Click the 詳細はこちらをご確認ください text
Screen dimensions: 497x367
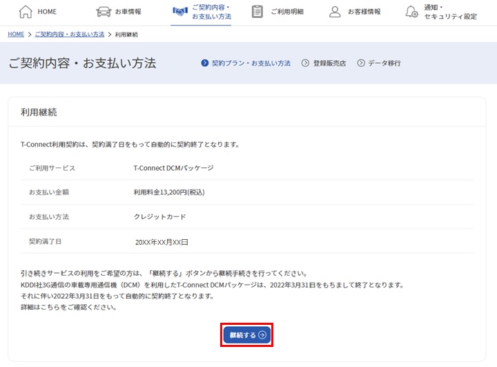[69, 308]
